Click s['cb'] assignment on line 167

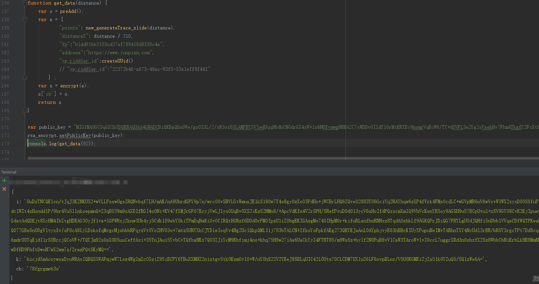coord(53,94)
